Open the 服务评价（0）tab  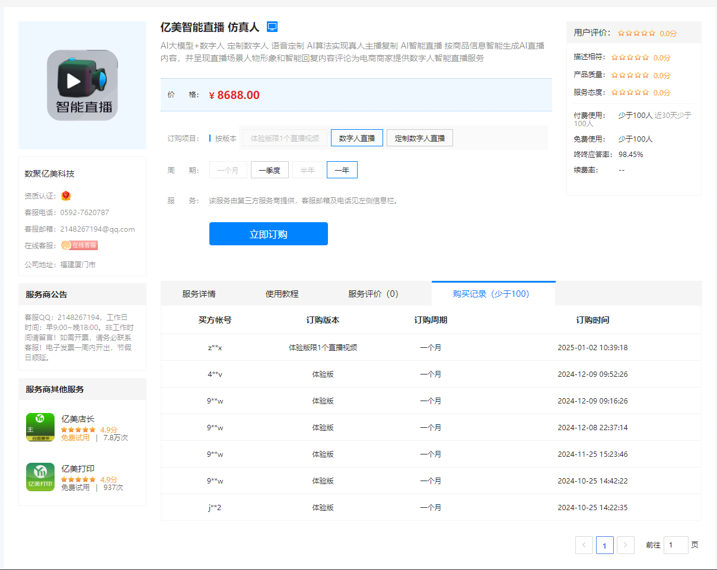point(373,294)
